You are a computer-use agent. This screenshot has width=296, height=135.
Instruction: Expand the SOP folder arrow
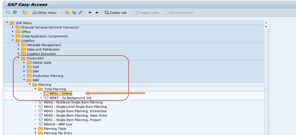[x=24, y=67]
